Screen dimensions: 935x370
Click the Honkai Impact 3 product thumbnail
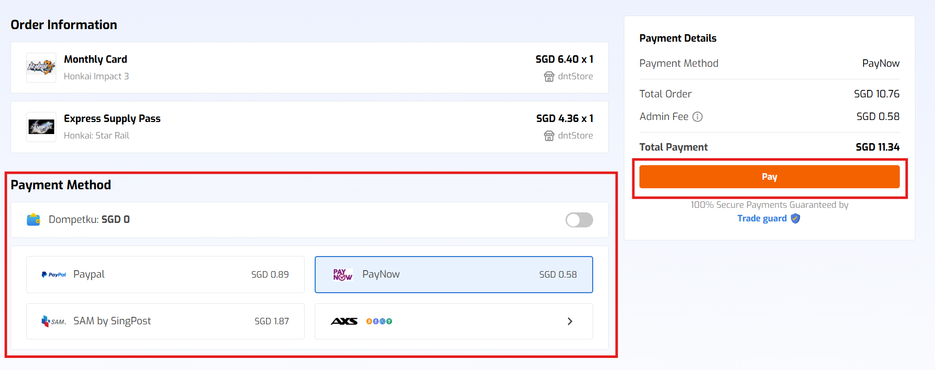click(x=41, y=67)
